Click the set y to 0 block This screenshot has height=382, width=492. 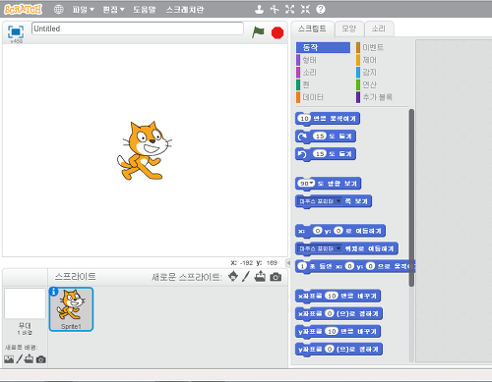coord(339,350)
